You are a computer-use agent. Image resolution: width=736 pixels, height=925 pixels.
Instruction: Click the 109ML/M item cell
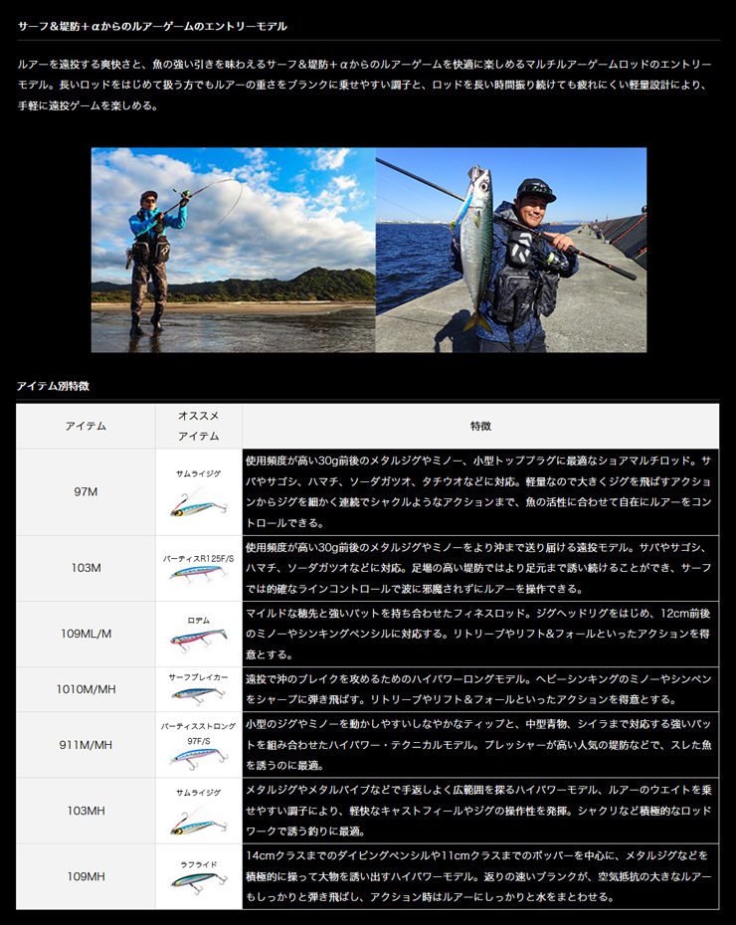(86, 634)
